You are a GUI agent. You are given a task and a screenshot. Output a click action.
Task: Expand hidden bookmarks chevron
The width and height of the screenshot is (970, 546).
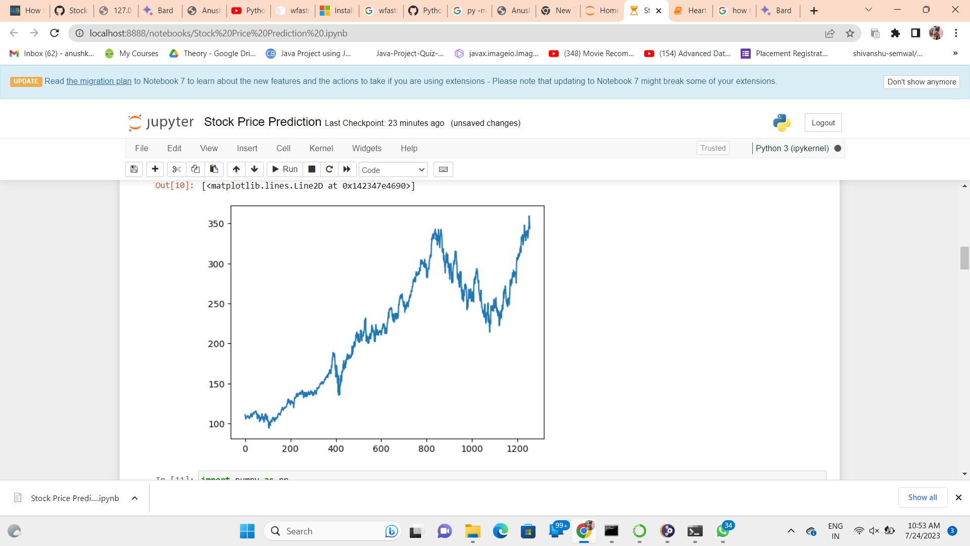pos(955,54)
